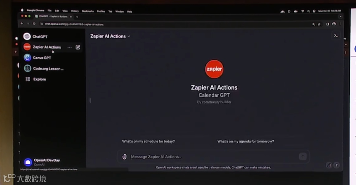Close the ChatGPT browser tab
Screen dimensions: 356x185
[x=71, y=16]
